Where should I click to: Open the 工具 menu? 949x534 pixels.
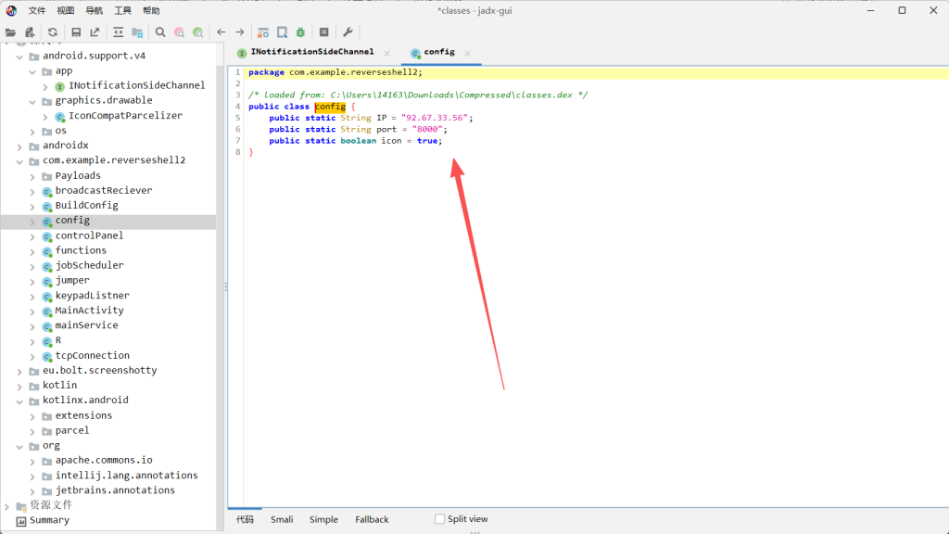click(122, 10)
